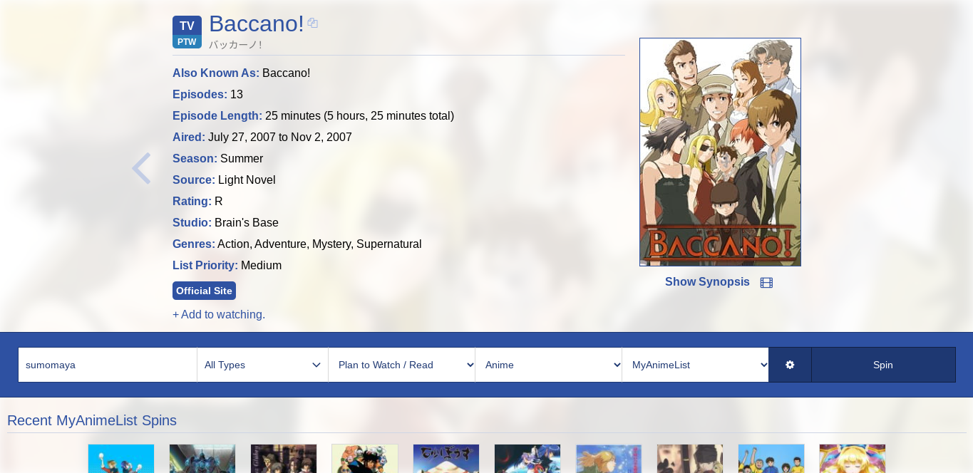This screenshot has height=473, width=973.
Task: Choose a site from the MyAnimeList dropdown
Action: tap(695, 365)
